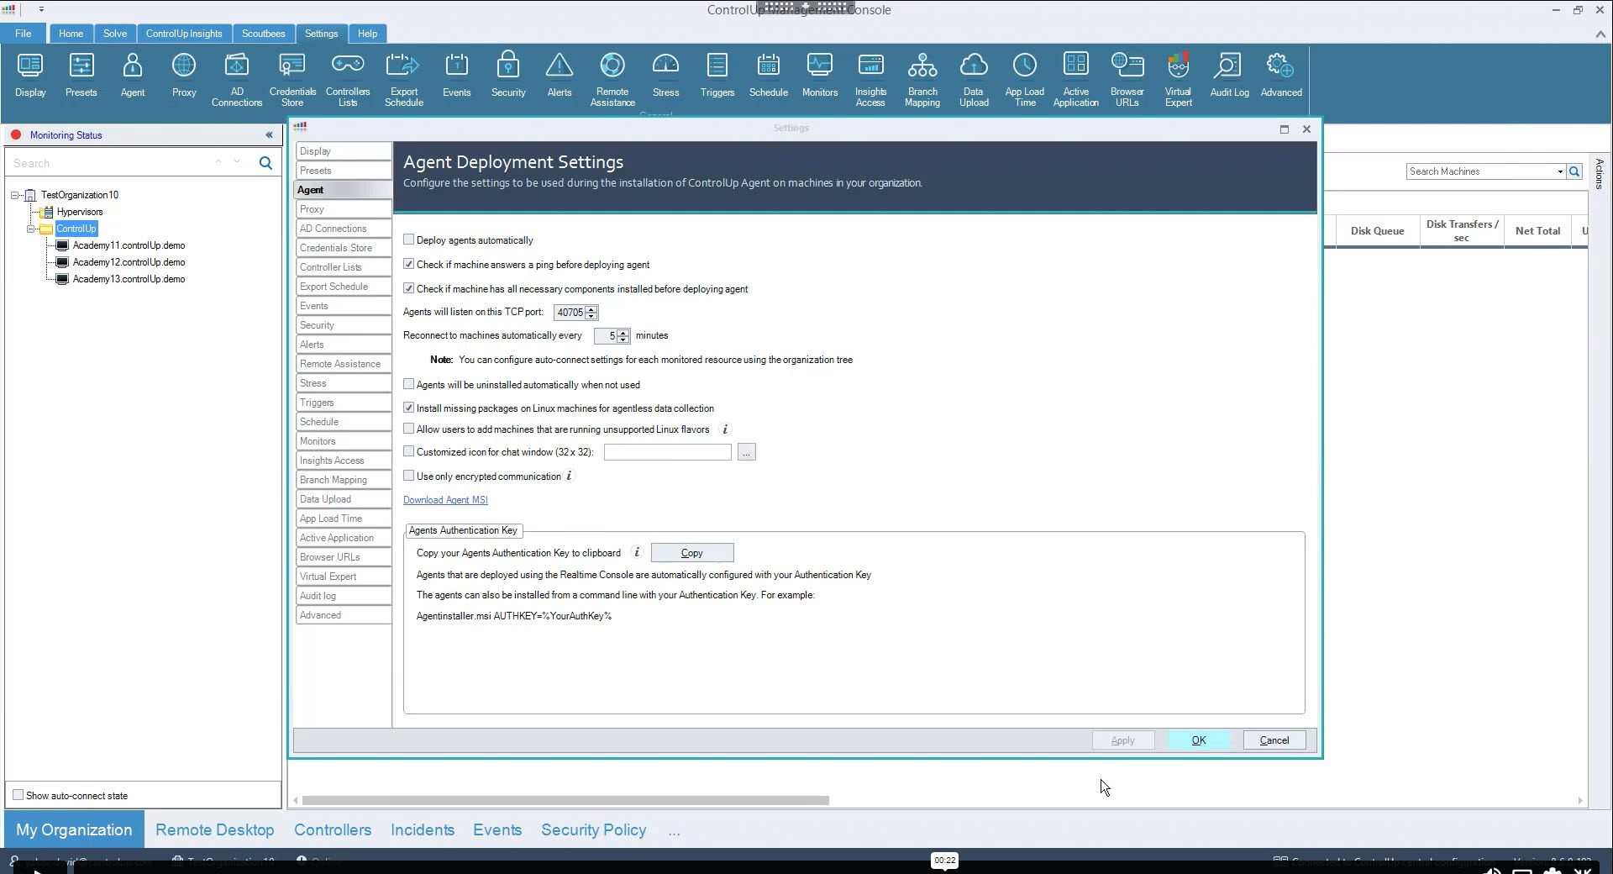1613x874 pixels.
Task: Open the Stress ribbon icon
Action: pyautogui.click(x=665, y=76)
